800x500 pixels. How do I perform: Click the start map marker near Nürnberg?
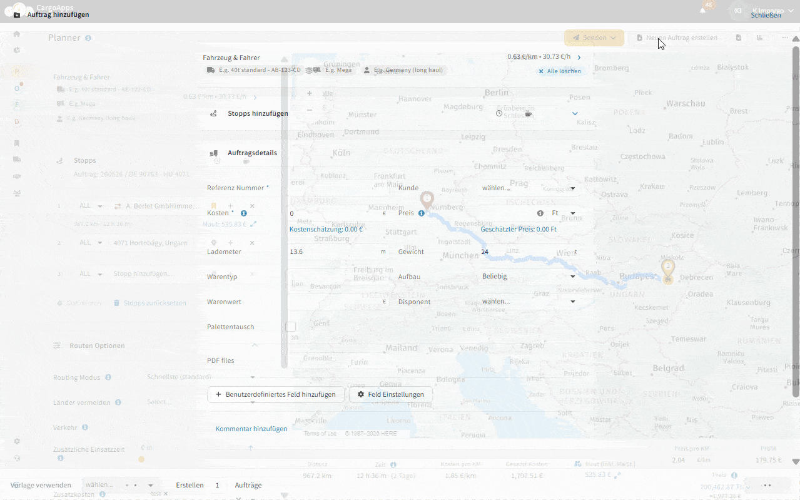[427, 200]
